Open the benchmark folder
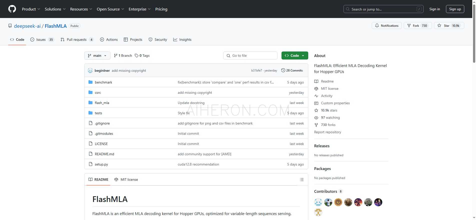 point(103,82)
